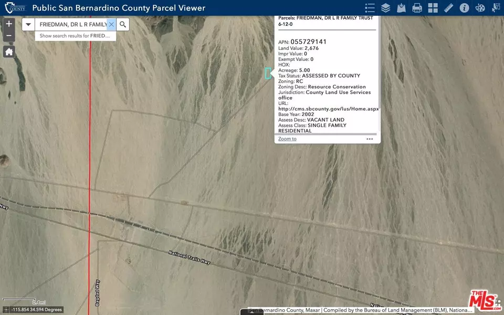This screenshot has width=504, height=315.
Task: Open the popup ellipsis options menu
Action: [370, 139]
